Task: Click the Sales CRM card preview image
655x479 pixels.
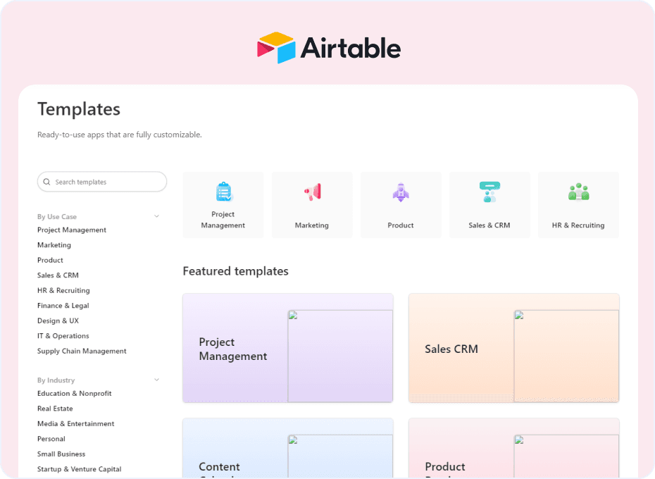Action: click(x=566, y=356)
